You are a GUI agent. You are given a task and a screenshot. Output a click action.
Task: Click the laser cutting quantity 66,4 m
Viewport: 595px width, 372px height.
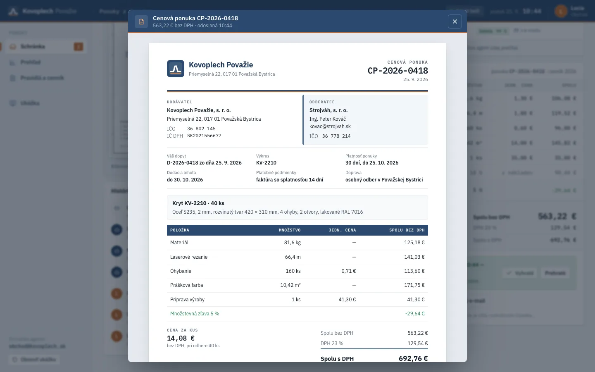pos(293,257)
